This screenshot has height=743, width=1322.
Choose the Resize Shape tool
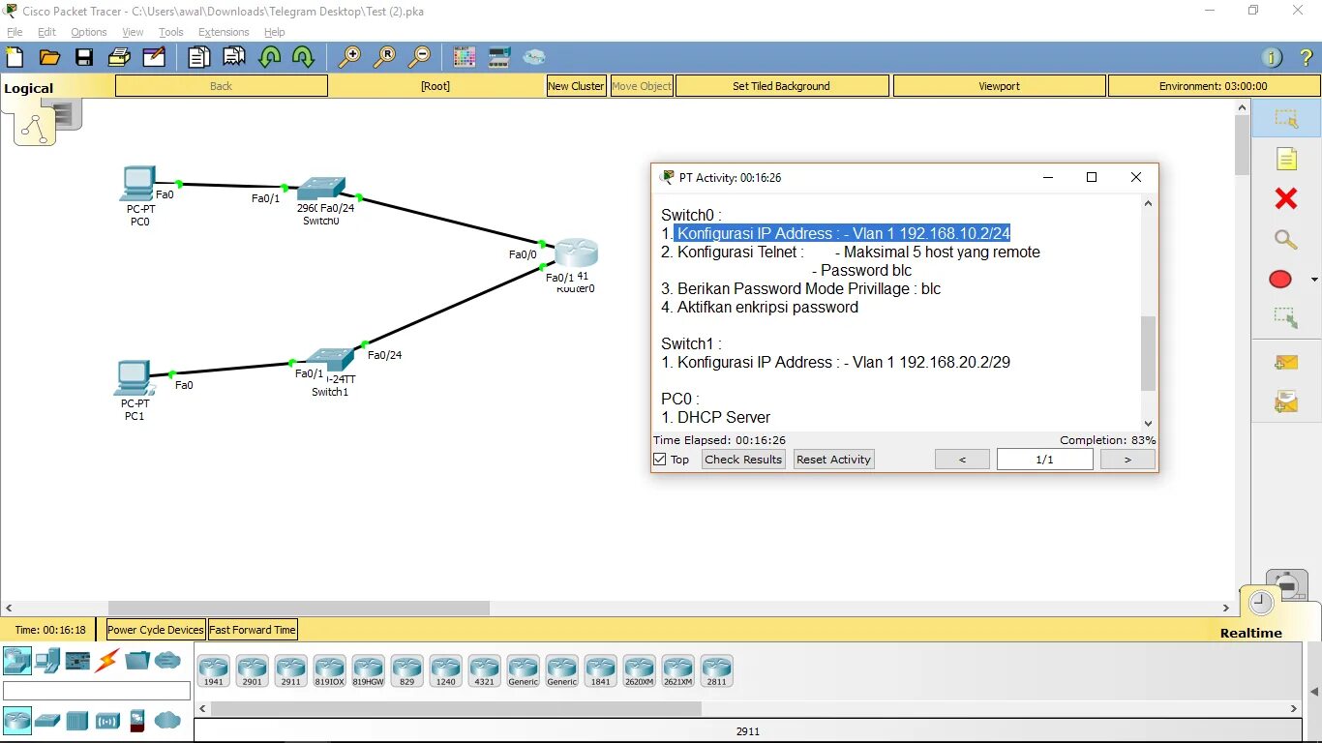click(x=1286, y=317)
